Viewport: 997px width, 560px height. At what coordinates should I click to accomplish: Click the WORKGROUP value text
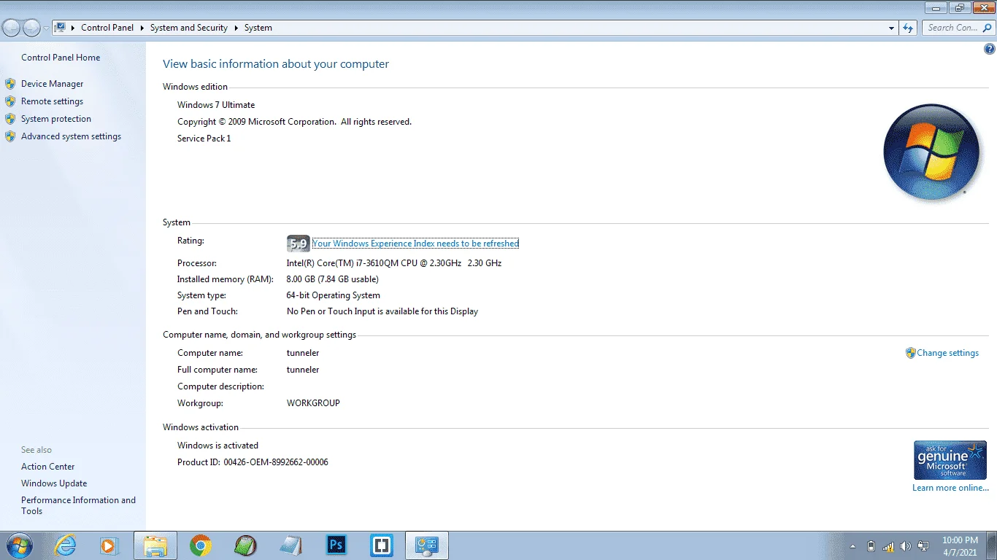coord(313,403)
